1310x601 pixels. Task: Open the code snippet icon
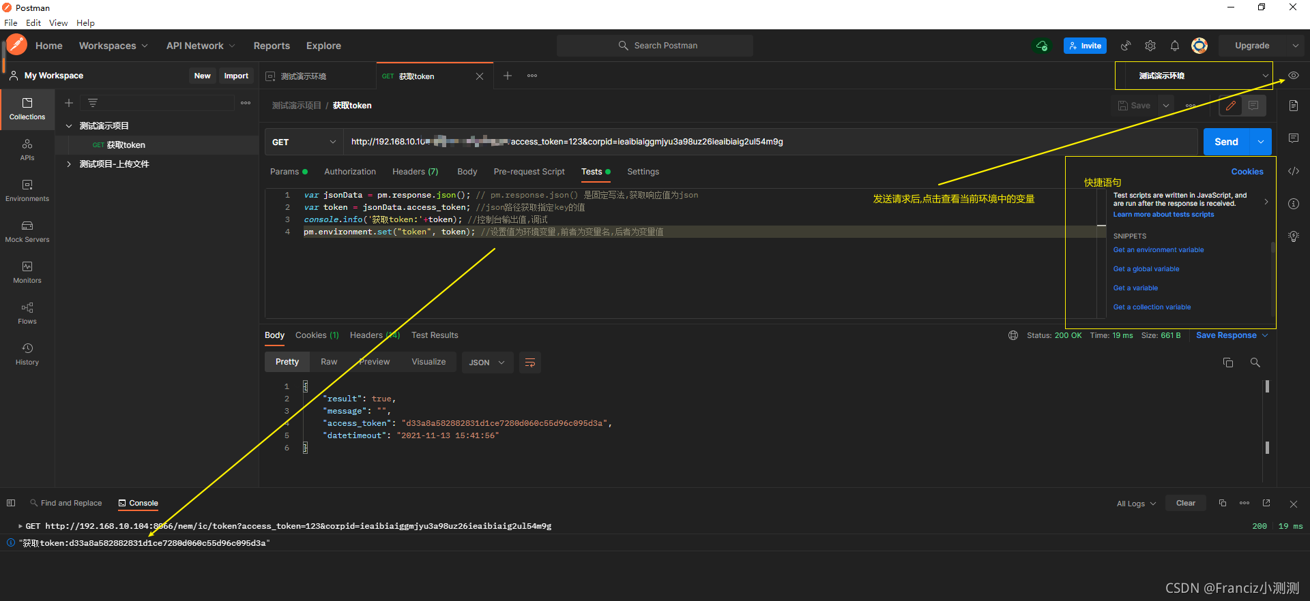(1293, 171)
